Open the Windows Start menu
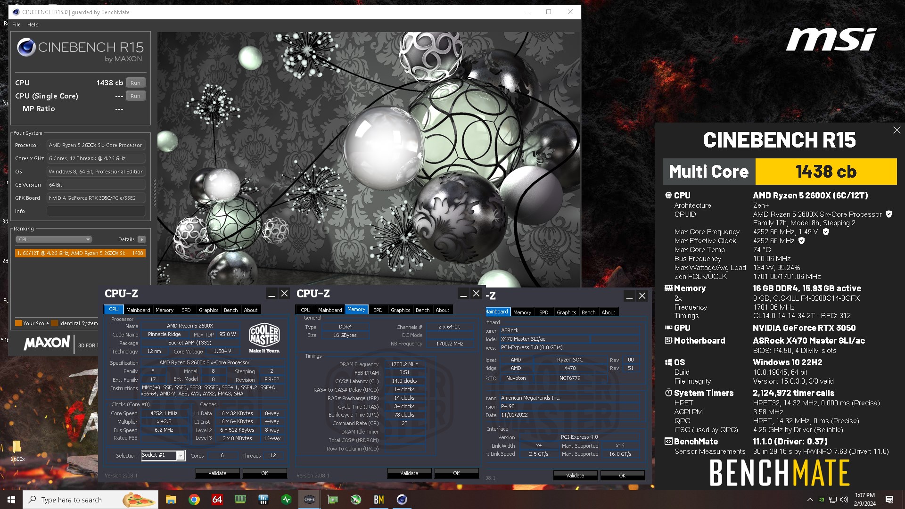The height and width of the screenshot is (509, 905). tap(11, 500)
